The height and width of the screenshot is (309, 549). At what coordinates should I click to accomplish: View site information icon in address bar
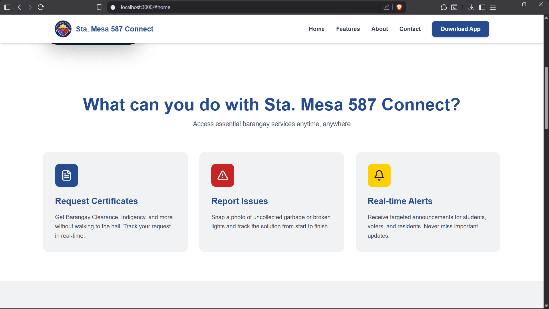point(113,7)
